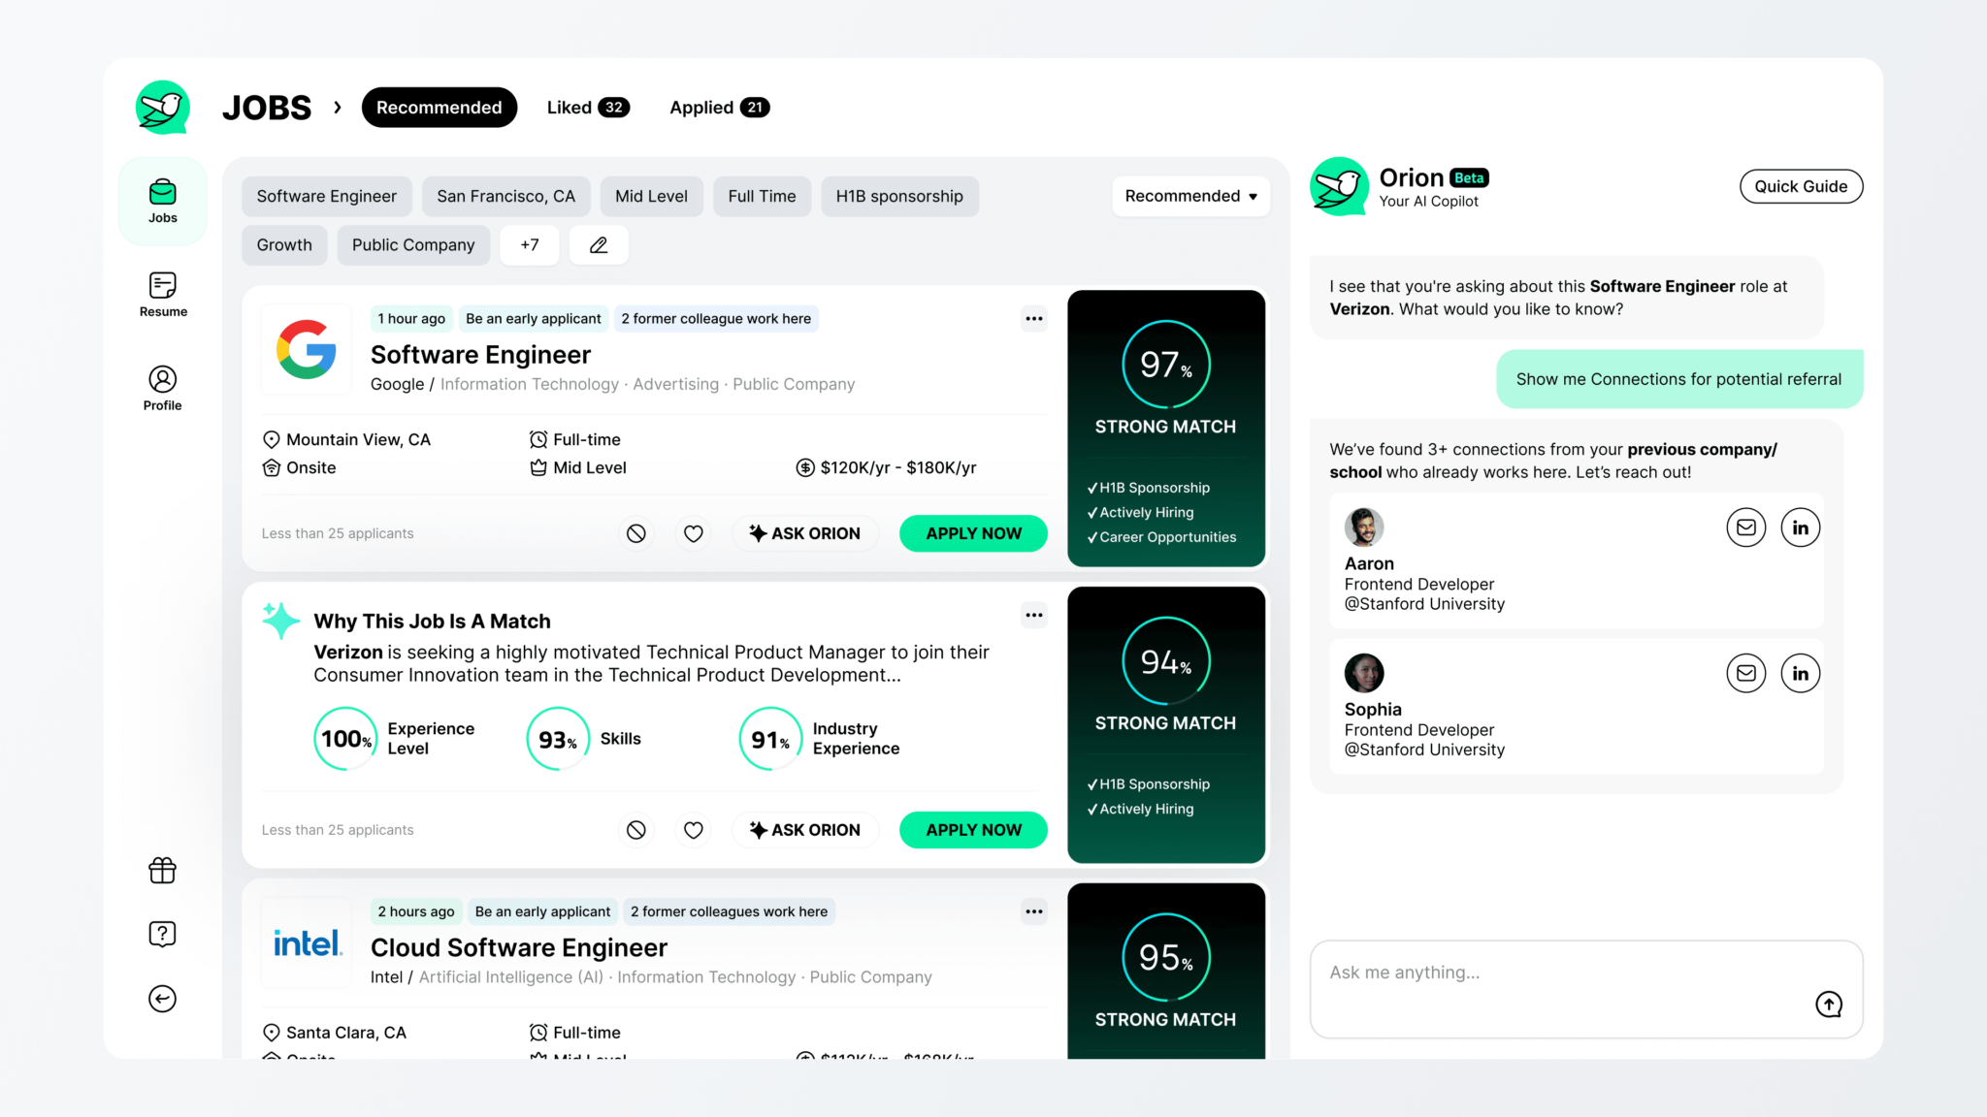This screenshot has width=1987, height=1117.
Task: Email Aaron using the envelope icon
Action: (x=1746, y=527)
